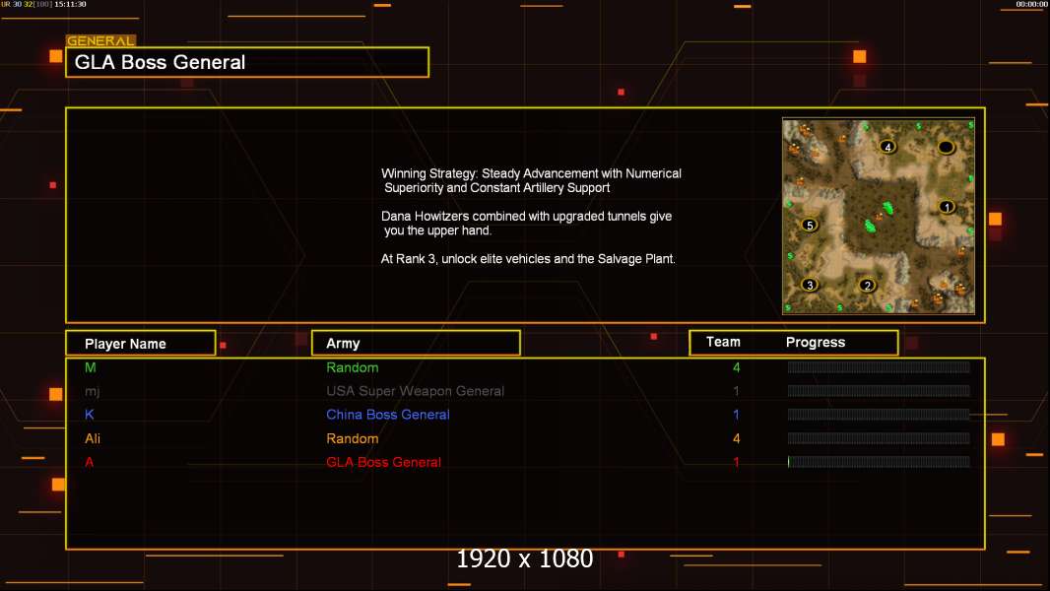Viewport: 1050px width, 591px height.
Task: Click start position marker 4 on minimap
Action: [x=887, y=147]
